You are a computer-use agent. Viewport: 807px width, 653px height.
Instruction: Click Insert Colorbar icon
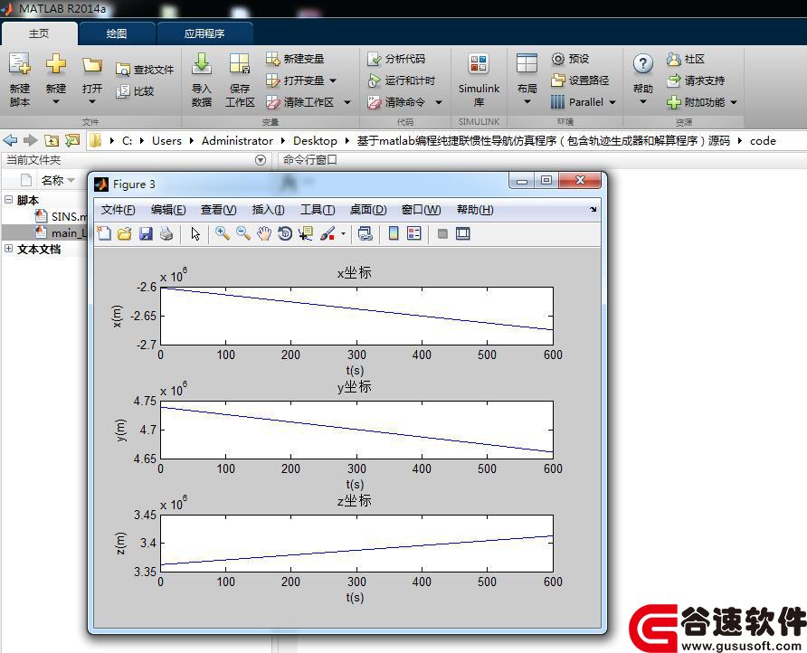(x=394, y=233)
